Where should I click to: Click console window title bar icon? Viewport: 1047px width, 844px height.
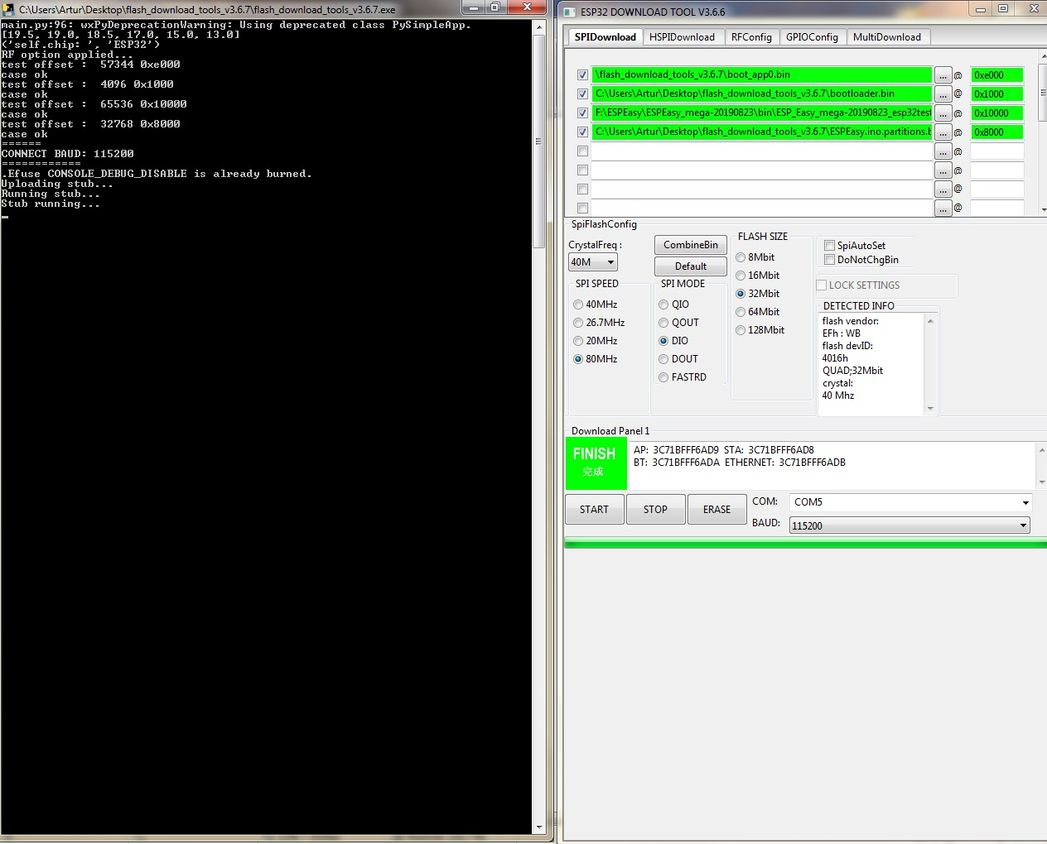click(9, 9)
